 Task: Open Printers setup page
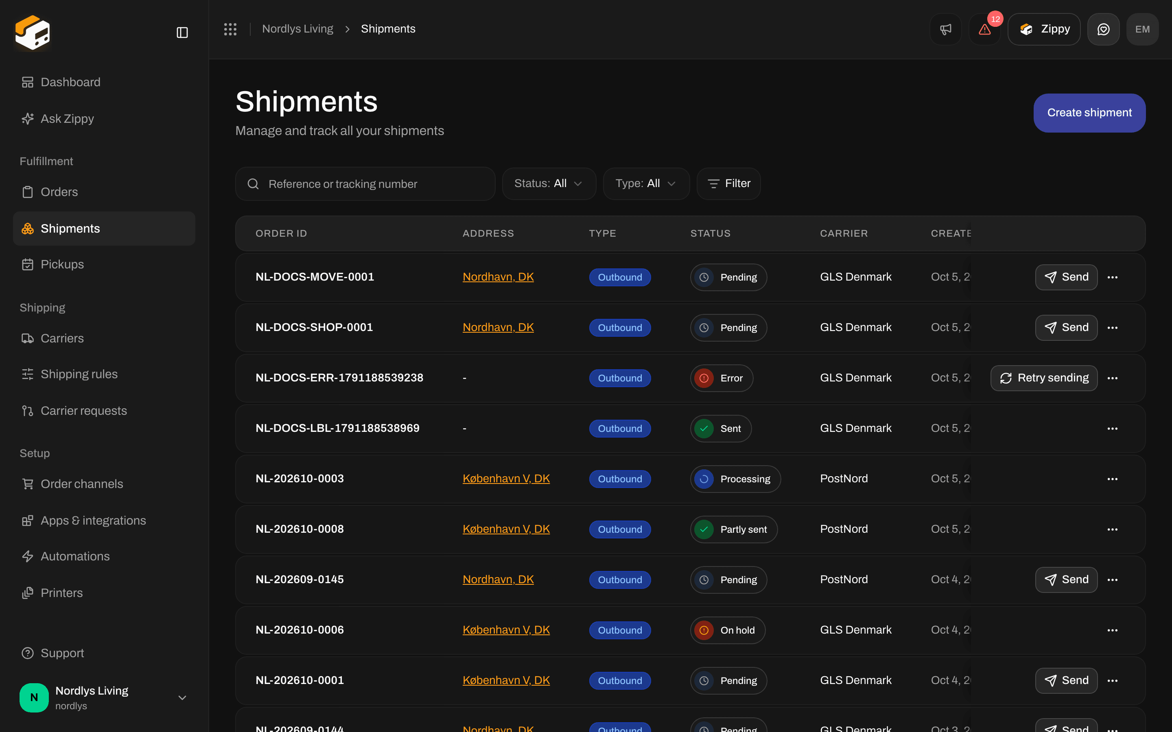(104, 593)
